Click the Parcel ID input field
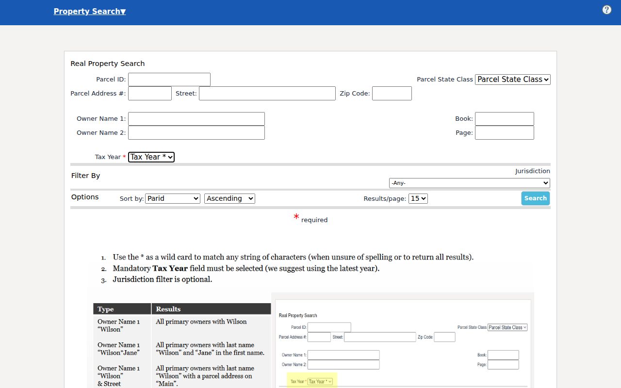Viewport: 621px width, 388px height. coord(169,80)
